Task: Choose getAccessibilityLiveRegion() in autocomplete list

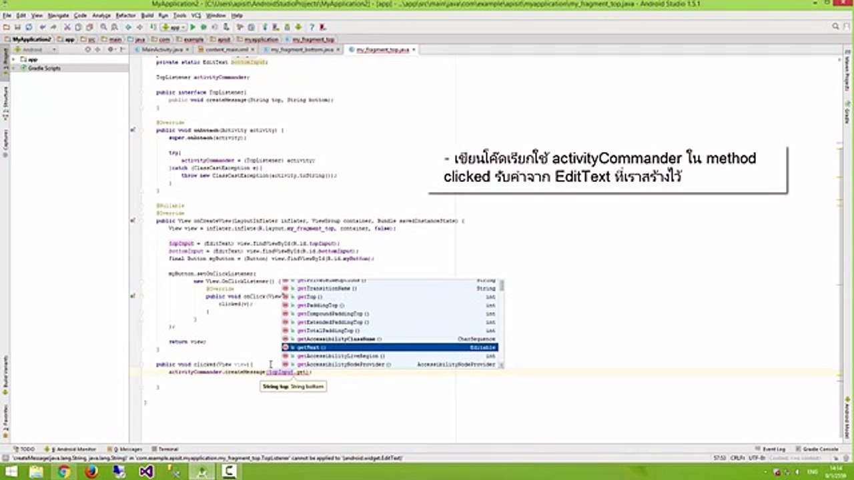Action: pyautogui.click(x=390, y=356)
